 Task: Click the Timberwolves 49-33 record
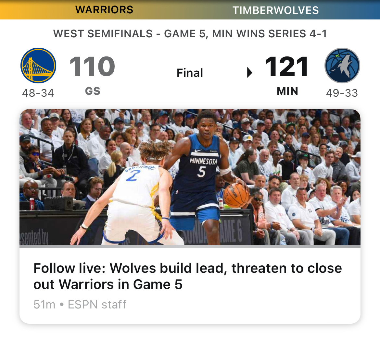tap(342, 93)
